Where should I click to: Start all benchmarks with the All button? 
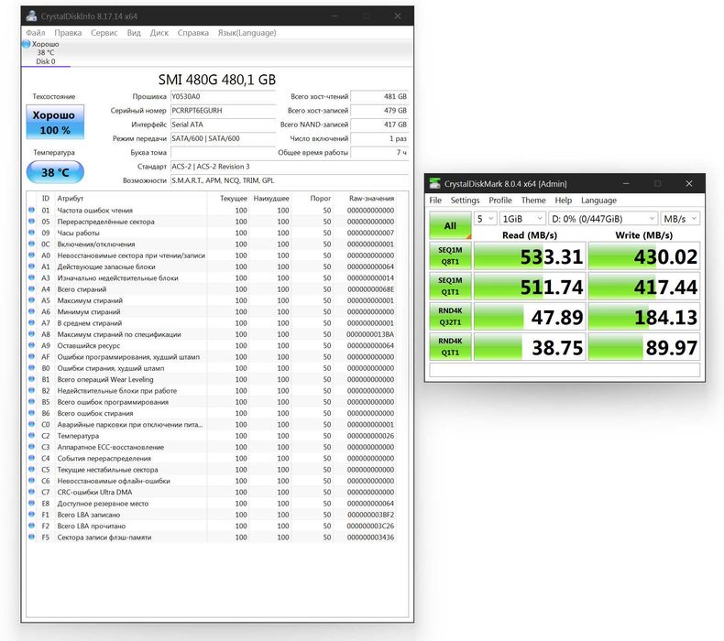[x=450, y=225]
